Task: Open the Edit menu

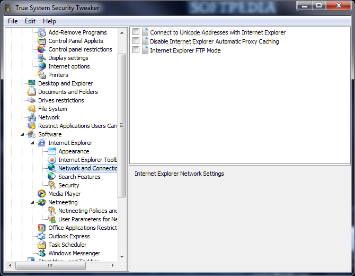Action: [x=30, y=21]
